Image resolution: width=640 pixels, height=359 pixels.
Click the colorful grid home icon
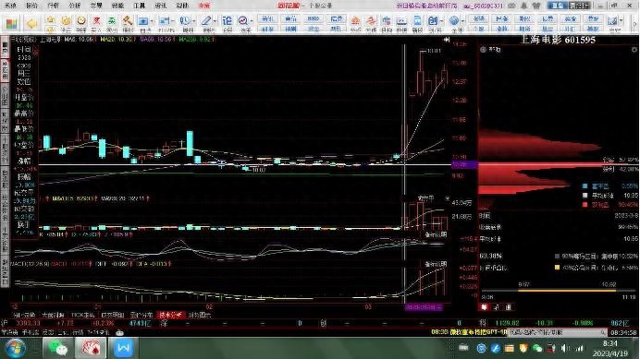(11, 24)
